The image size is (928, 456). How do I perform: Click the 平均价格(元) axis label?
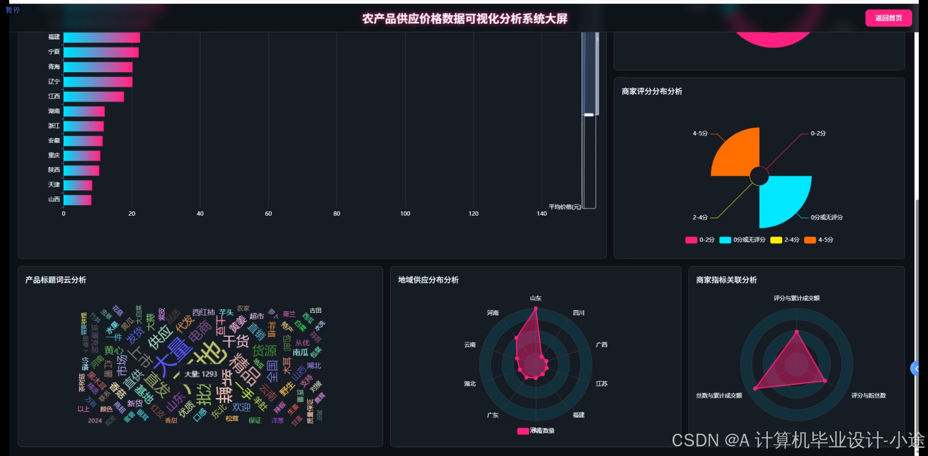tap(564, 207)
